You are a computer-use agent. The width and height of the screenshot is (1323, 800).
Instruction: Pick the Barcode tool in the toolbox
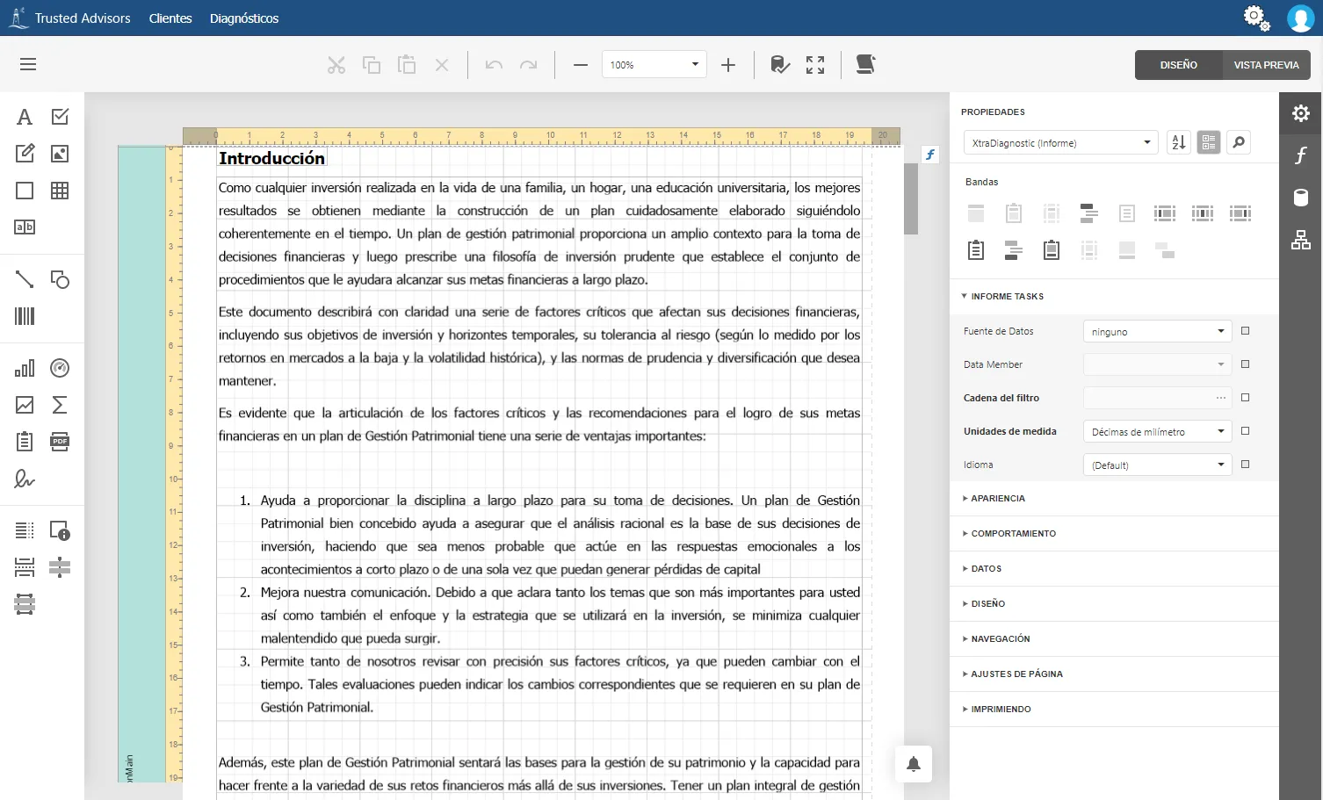(25, 316)
